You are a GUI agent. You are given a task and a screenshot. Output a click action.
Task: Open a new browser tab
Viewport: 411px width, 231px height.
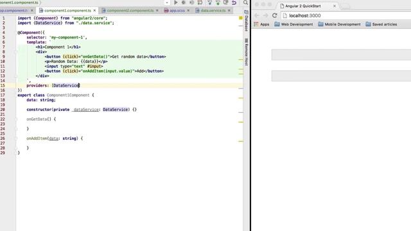(345, 6)
